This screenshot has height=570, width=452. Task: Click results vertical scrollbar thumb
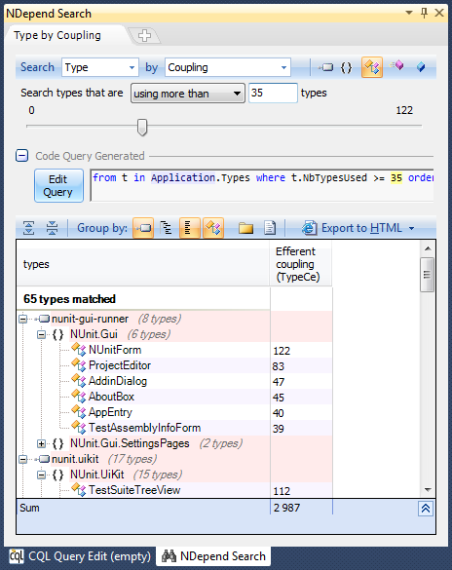coord(428,275)
